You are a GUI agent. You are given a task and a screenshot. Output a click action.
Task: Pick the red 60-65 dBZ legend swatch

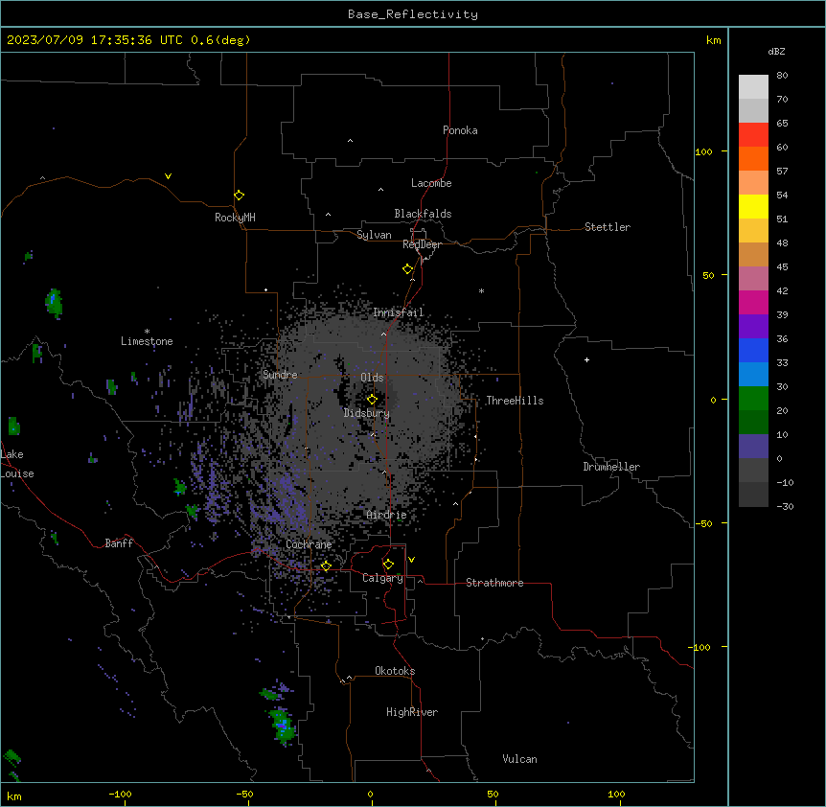click(753, 134)
